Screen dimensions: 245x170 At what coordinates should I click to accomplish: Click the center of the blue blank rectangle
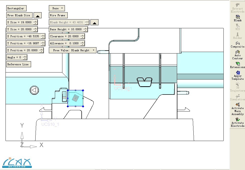pyautogui.click(x=75, y=98)
